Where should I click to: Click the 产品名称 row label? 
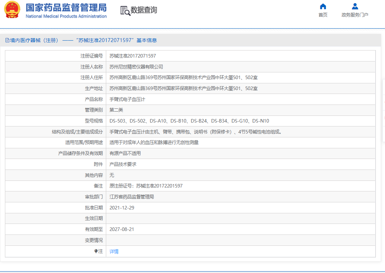click(x=94, y=99)
